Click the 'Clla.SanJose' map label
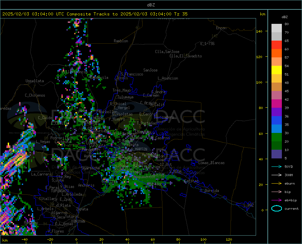The image size is (302, 244). [167, 52]
